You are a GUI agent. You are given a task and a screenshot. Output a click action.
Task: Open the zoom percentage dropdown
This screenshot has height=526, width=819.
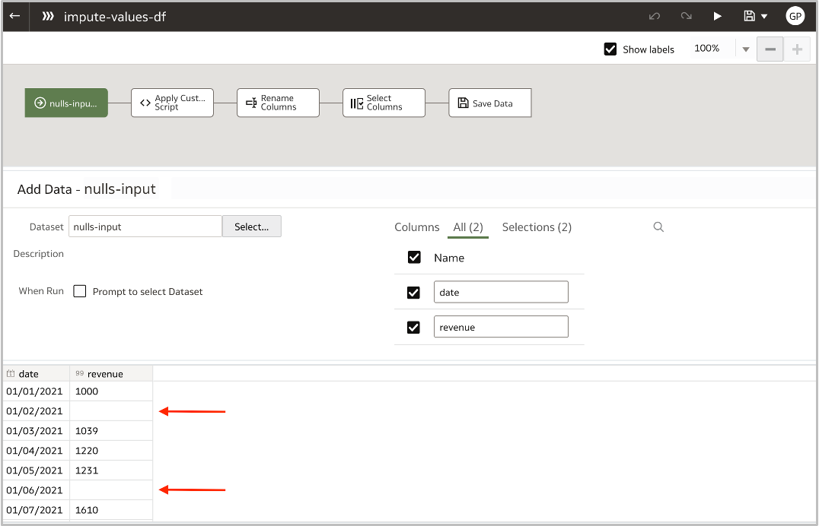(x=744, y=48)
